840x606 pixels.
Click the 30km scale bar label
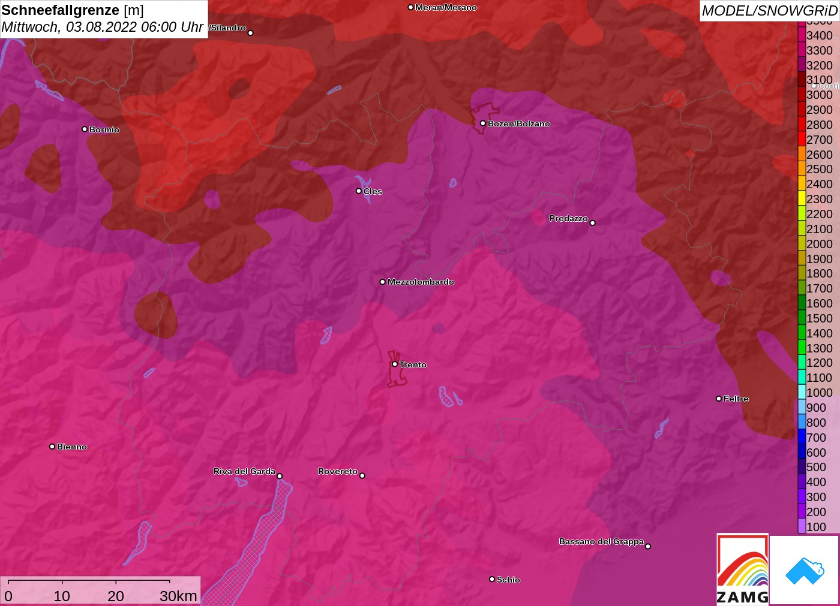178,596
